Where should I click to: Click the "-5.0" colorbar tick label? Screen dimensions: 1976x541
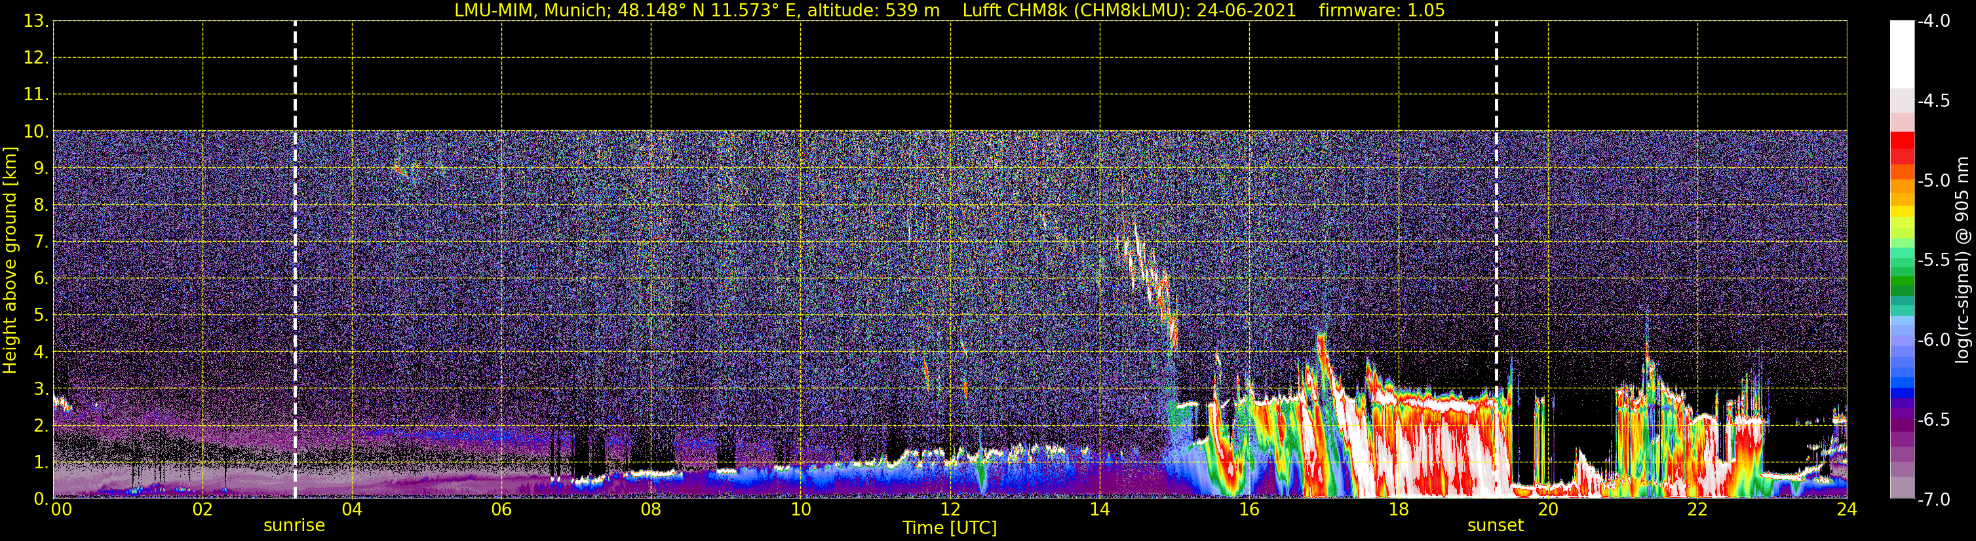[x=1934, y=181]
